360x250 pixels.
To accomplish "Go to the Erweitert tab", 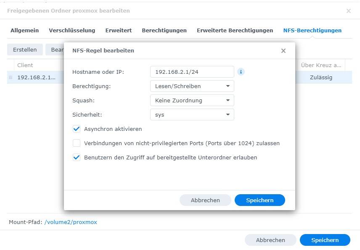I will tap(119, 31).
